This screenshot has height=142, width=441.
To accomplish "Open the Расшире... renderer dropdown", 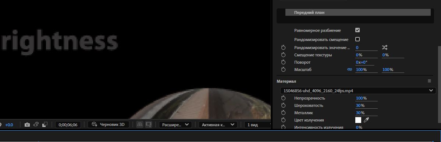I will [x=175, y=125].
